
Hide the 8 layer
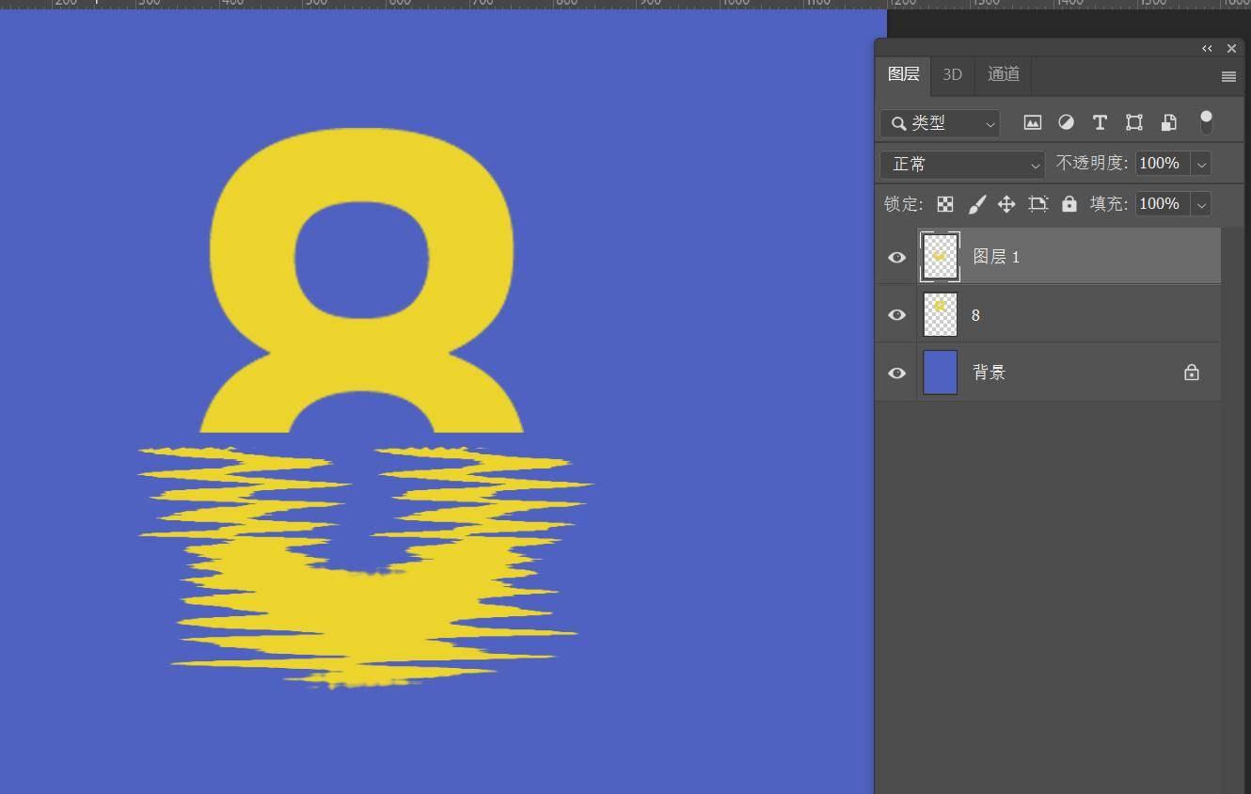896,315
